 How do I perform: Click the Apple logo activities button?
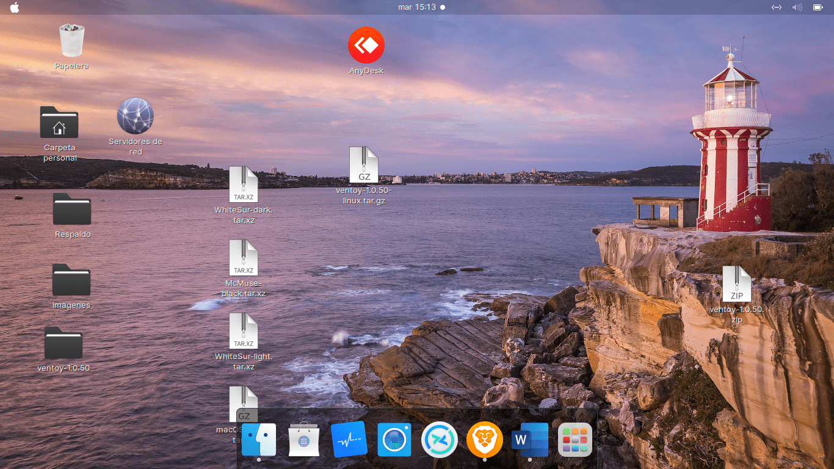[x=15, y=7]
